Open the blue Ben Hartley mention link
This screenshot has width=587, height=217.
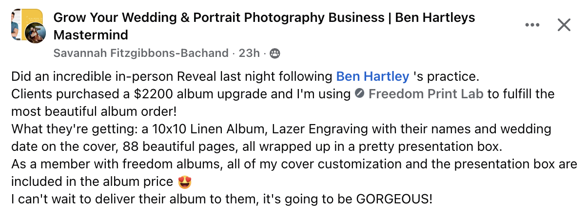[373, 76]
